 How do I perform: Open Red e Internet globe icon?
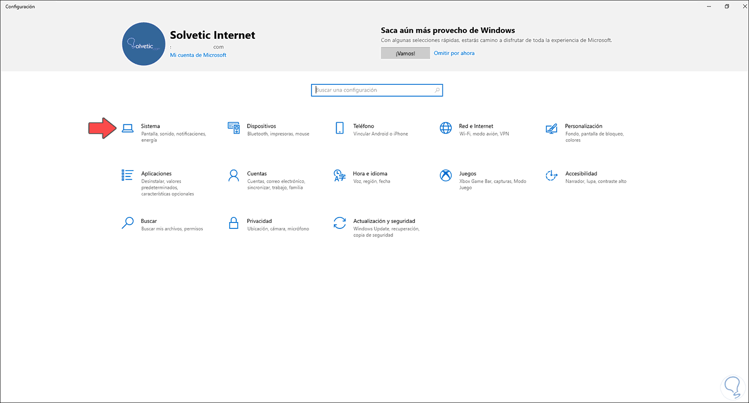pos(445,128)
